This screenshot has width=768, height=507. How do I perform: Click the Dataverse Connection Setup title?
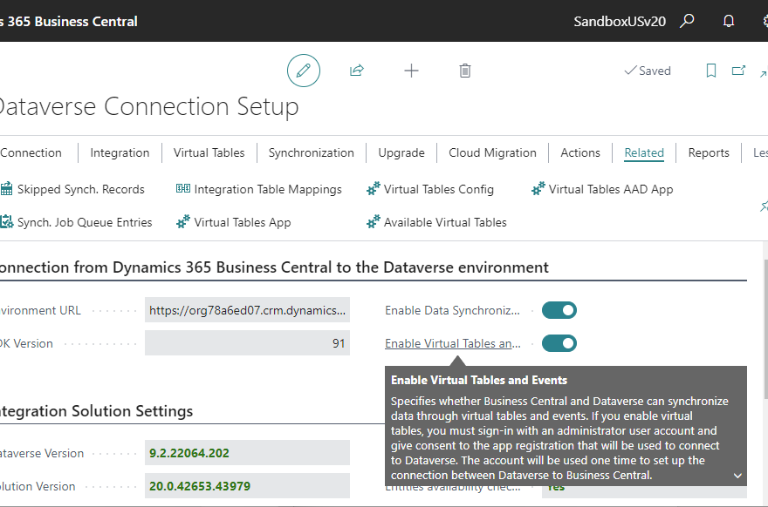pyautogui.click(x=149, y=106)
